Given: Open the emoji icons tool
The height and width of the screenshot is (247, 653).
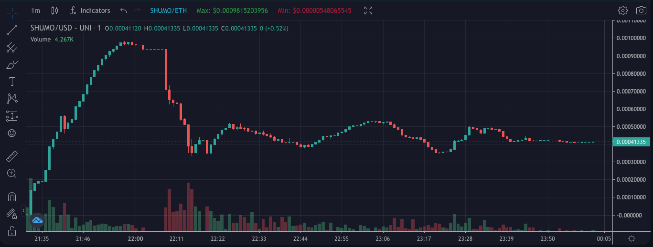Looking at the screenshot, I should click(x=12, y=133).
